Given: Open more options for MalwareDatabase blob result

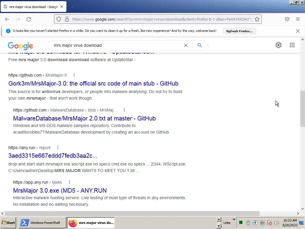Looking at the screenshot, I should tap(124, 110).
